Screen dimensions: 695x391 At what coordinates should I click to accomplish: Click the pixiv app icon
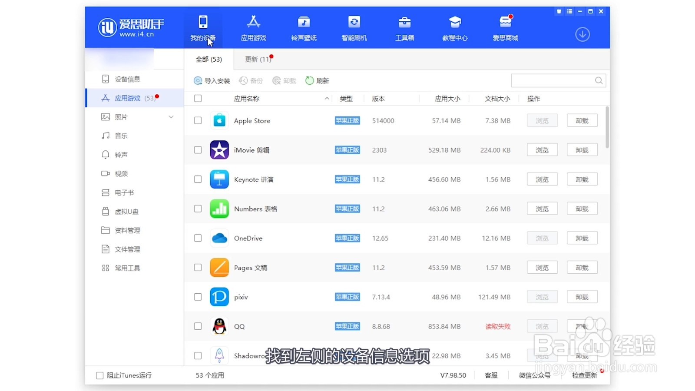219,297
